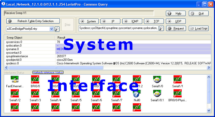Click the FastEthernet interface icon
The width and height of the screenshot is (215, 117).
coord(15,79)
